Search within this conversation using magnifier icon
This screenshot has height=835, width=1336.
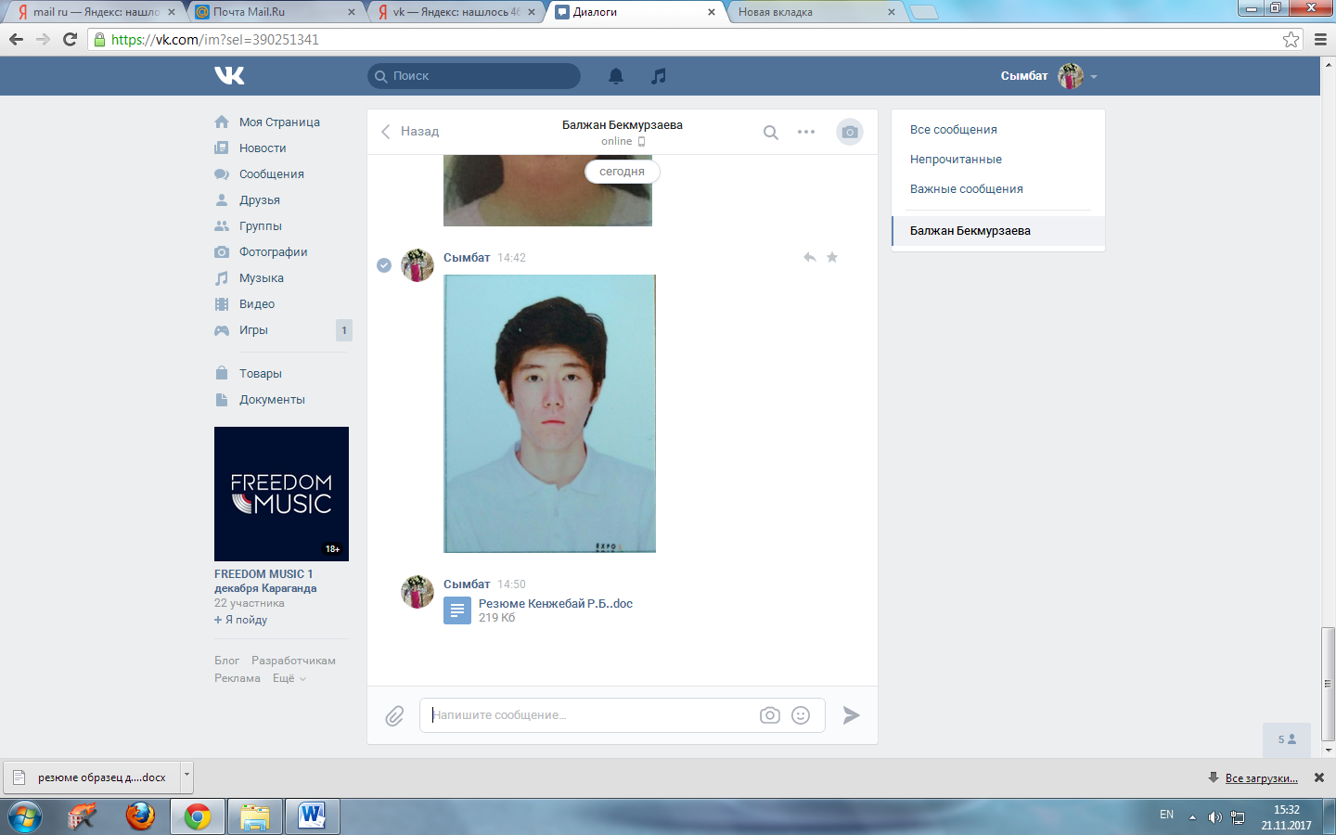[771, 132]
